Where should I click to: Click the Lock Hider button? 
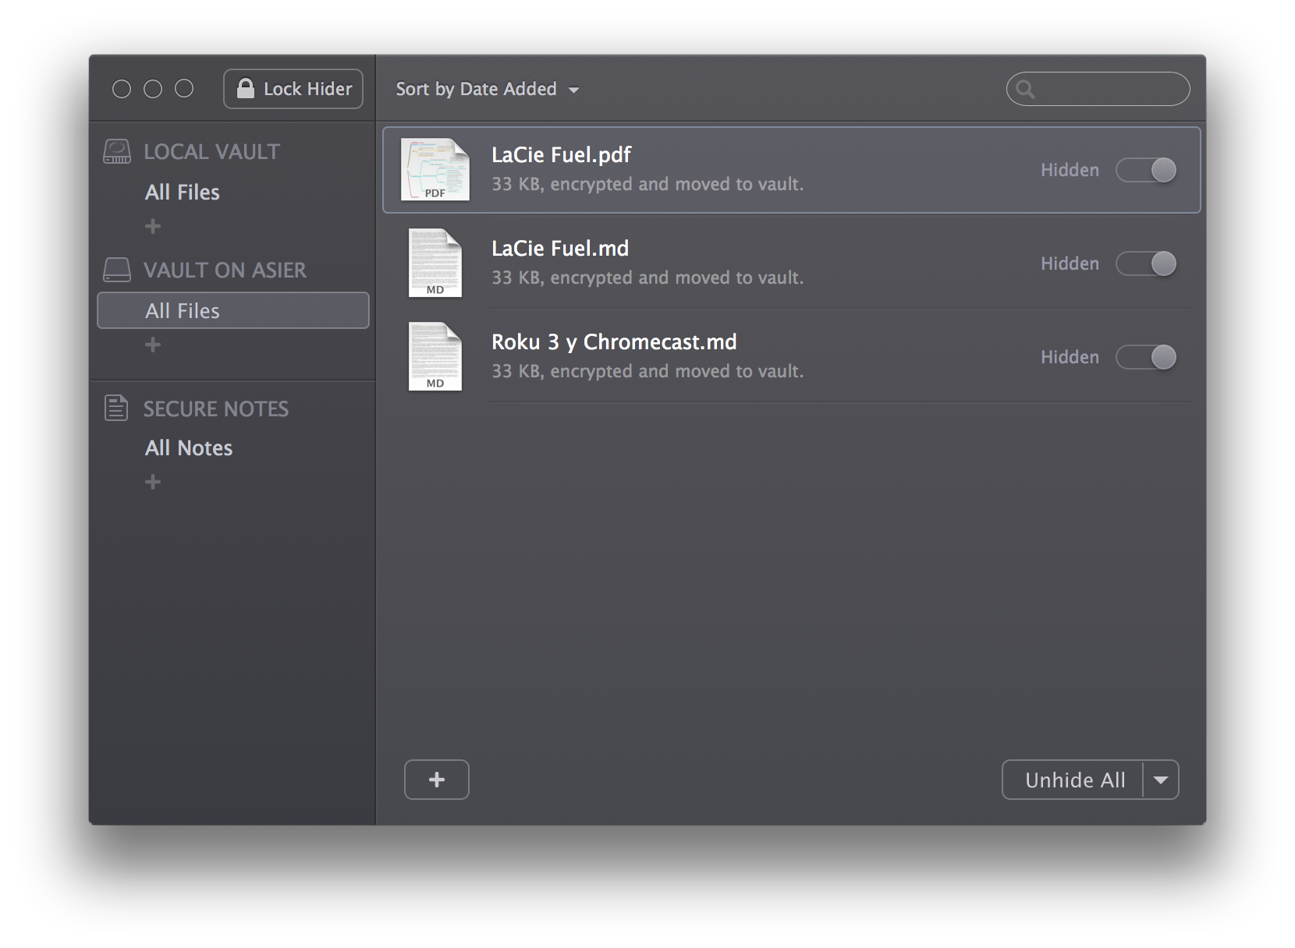[293, 89]
